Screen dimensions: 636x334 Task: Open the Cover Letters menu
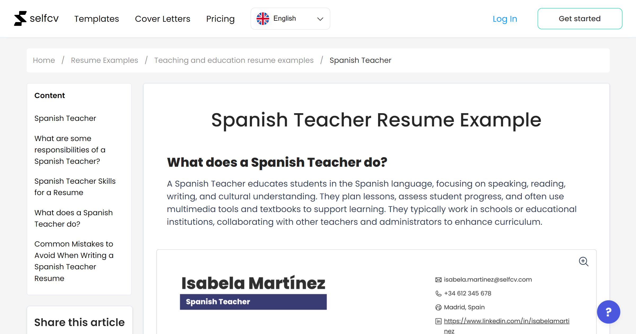tap(162, 19)
